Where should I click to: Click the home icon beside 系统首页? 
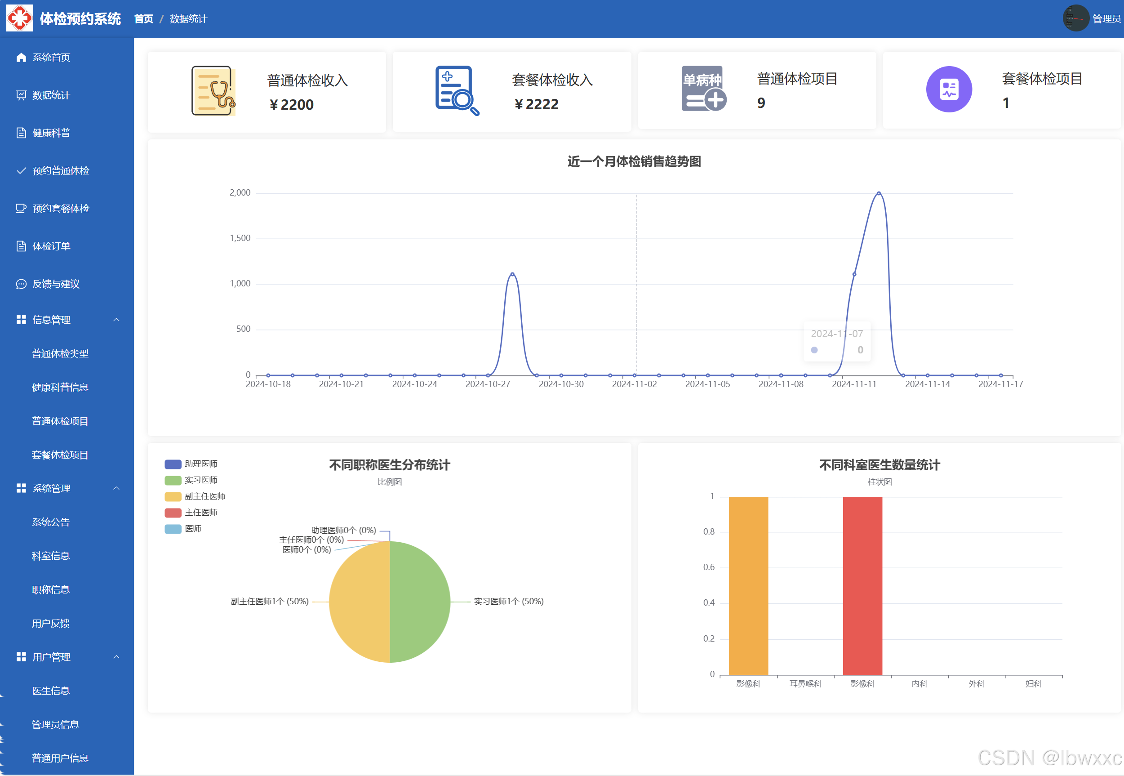[x=21, y=58]
